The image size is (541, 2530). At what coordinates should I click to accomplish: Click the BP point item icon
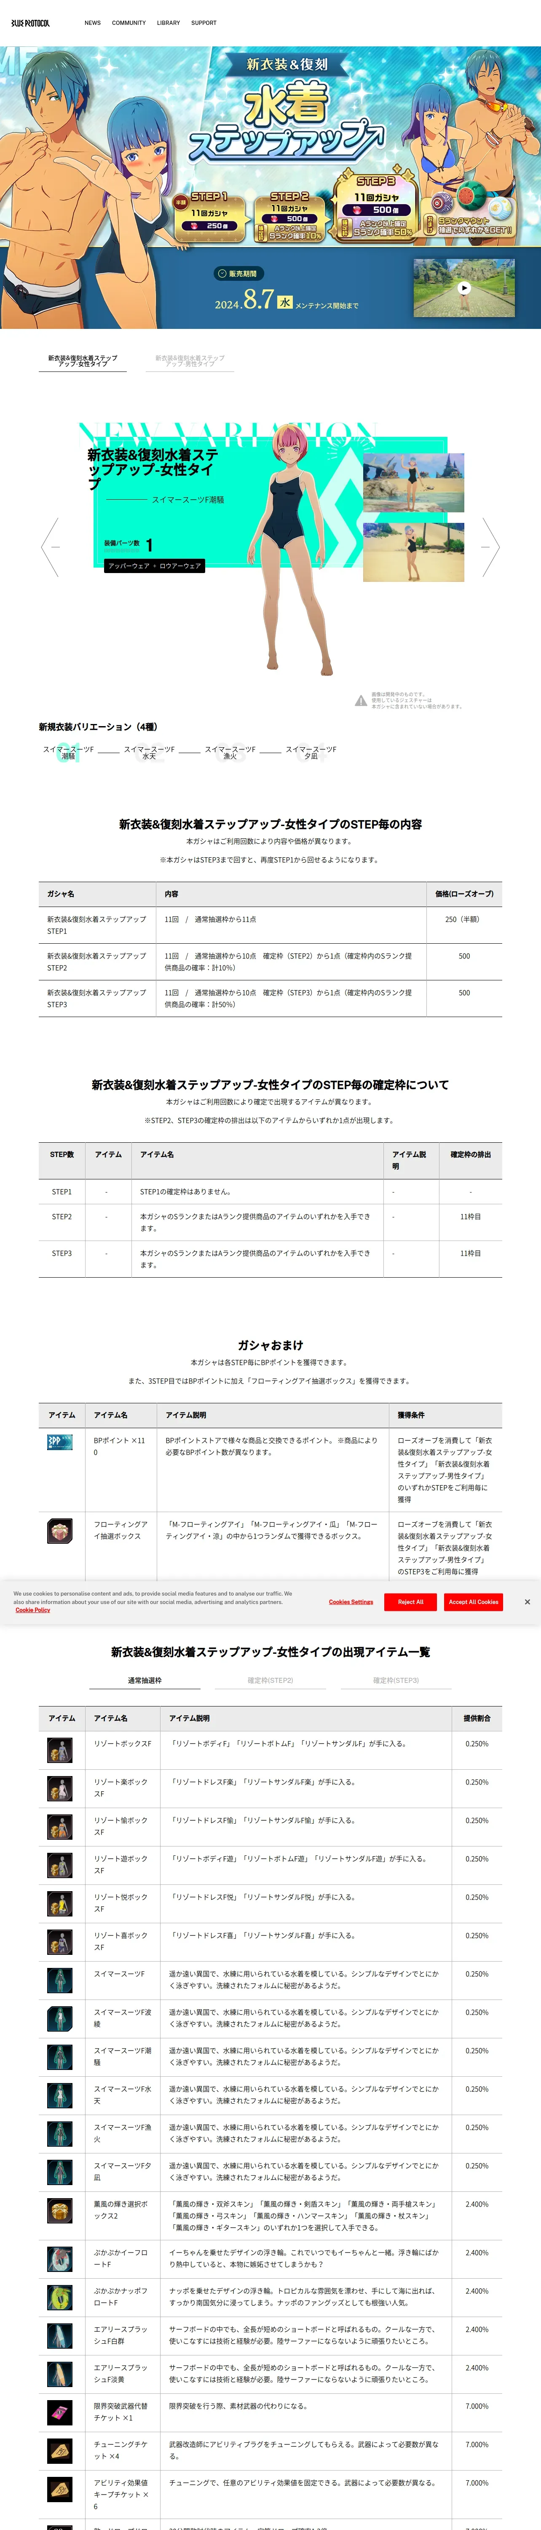tap(60, 1442)
